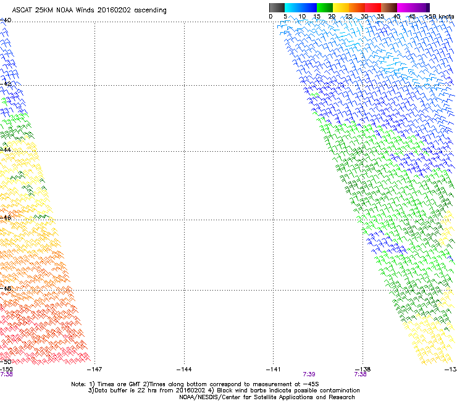Pick the brown 35-40 knots legend segment
457x401 pixels.
(389, 7)
